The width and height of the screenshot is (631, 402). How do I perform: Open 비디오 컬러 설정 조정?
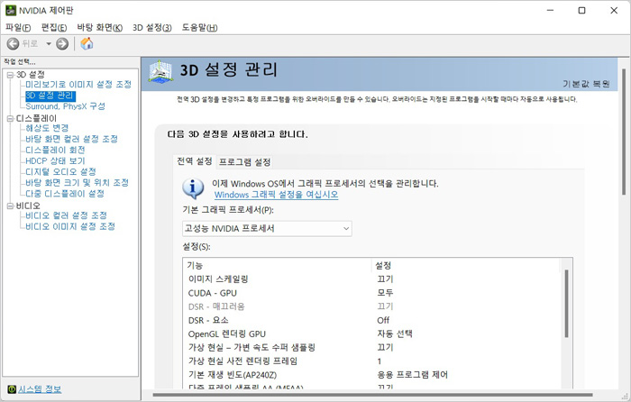coord(66,215)
